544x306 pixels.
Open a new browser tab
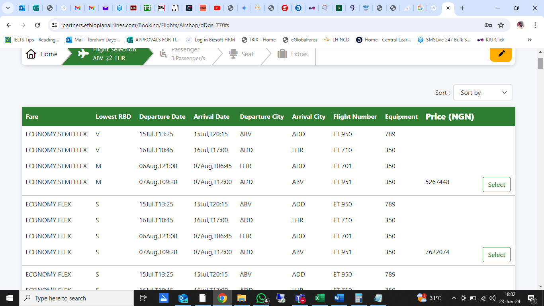coord(462,8)
